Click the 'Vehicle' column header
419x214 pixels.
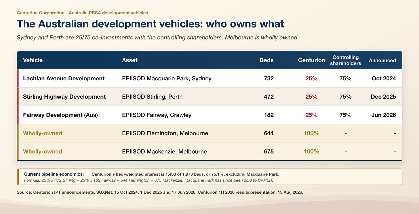click(x=33, y=60)
